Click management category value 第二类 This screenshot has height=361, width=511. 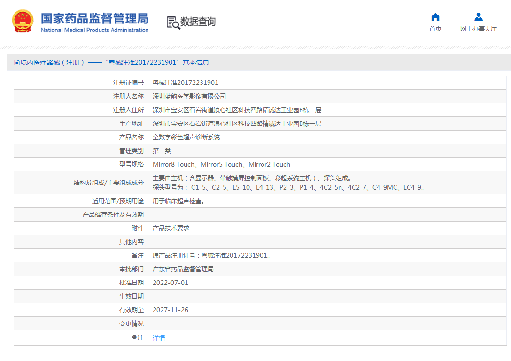pos(162,151)
